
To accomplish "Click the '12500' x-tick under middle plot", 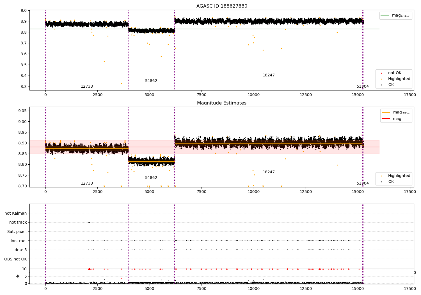I will click(x=306, y=192).
